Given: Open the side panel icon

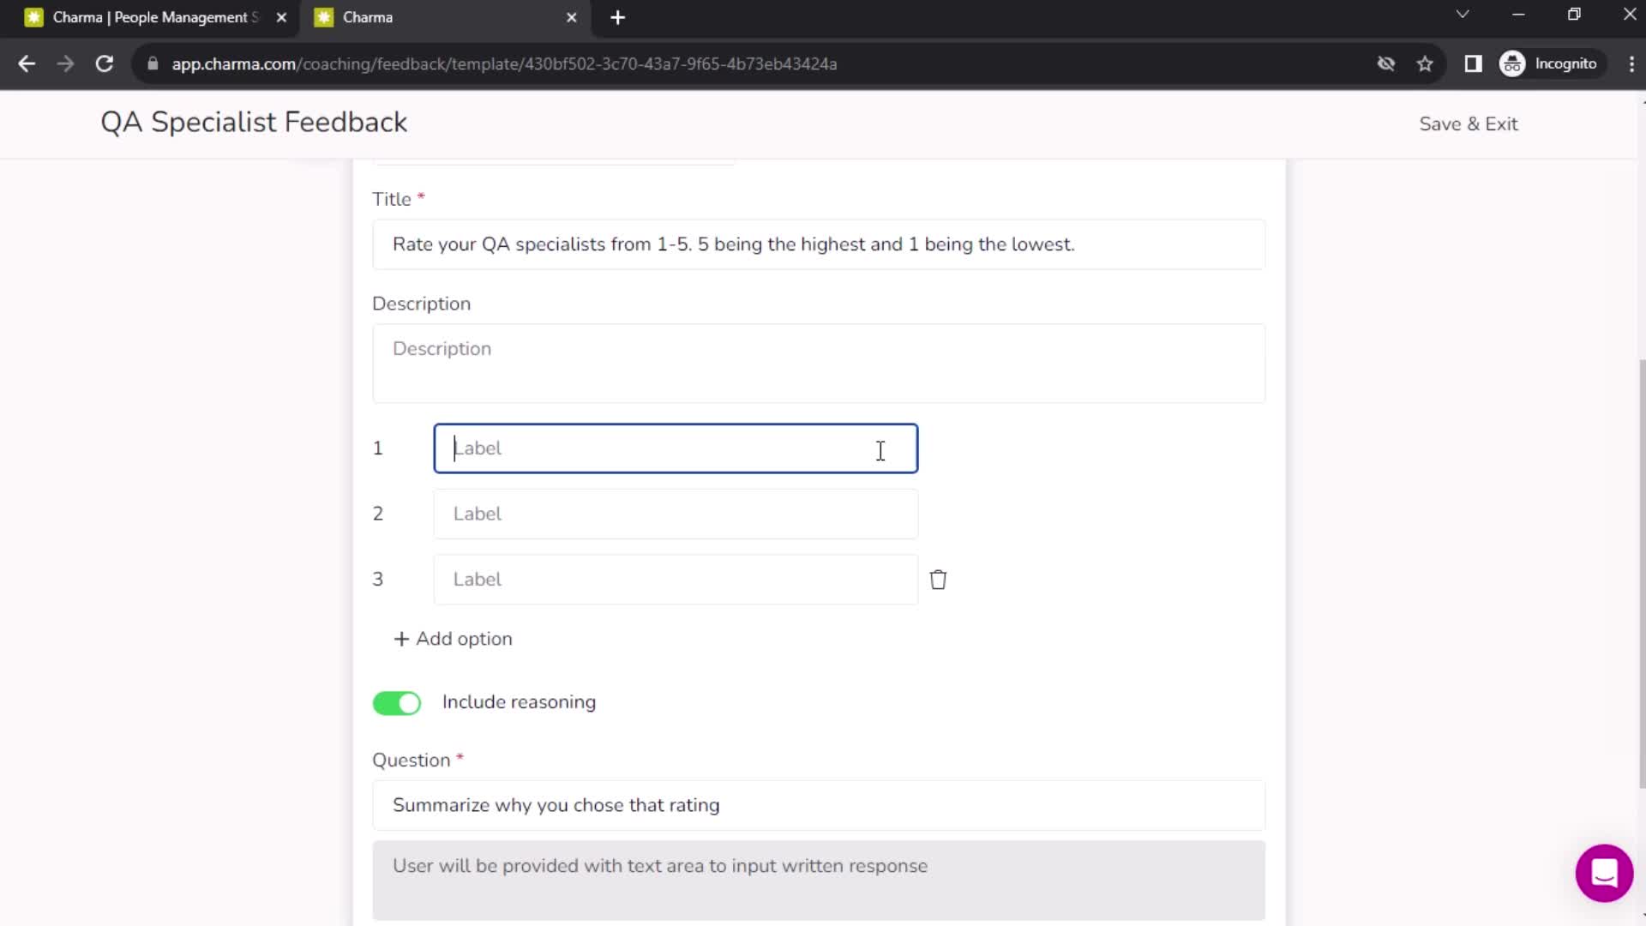Looking at the screenshot, I should click(x=1473, y=63).
